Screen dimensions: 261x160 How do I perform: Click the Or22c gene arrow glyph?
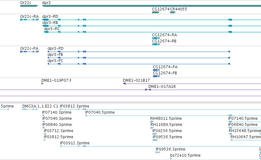pos(29,6)
